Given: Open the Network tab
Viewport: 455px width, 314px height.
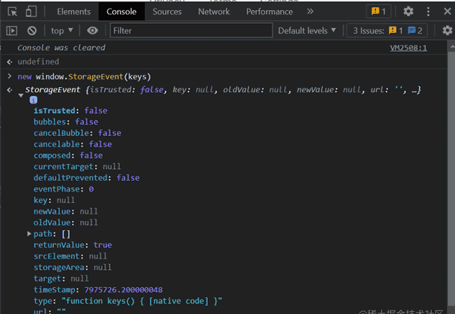Looking at the screenshot, I should pos(214,12).
